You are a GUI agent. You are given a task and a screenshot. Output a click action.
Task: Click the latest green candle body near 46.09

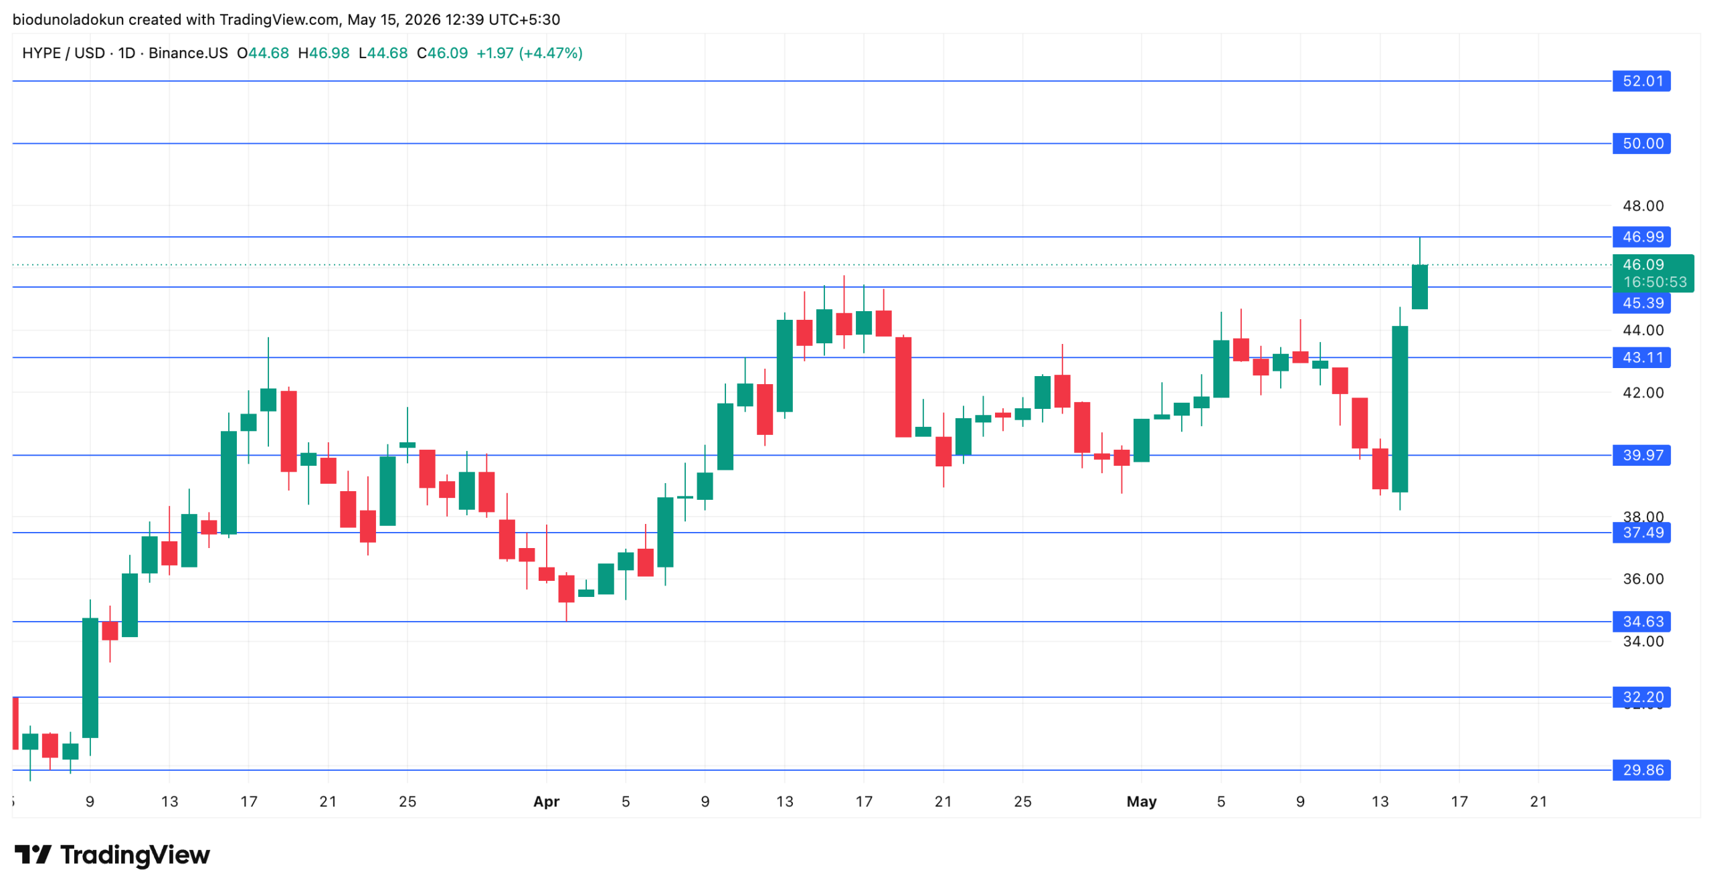pos(1419,286)
